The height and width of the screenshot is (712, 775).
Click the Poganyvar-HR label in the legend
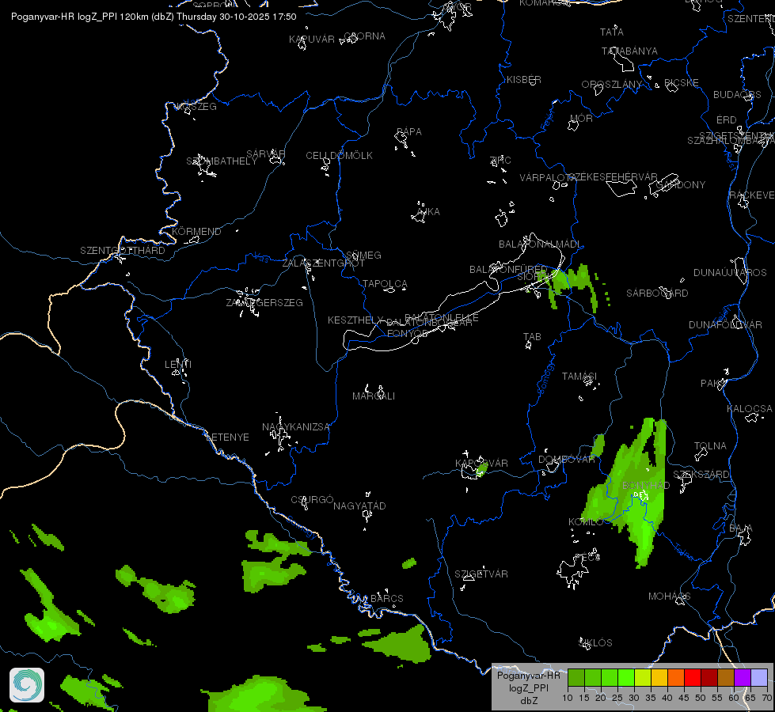[x=528, y=676]
